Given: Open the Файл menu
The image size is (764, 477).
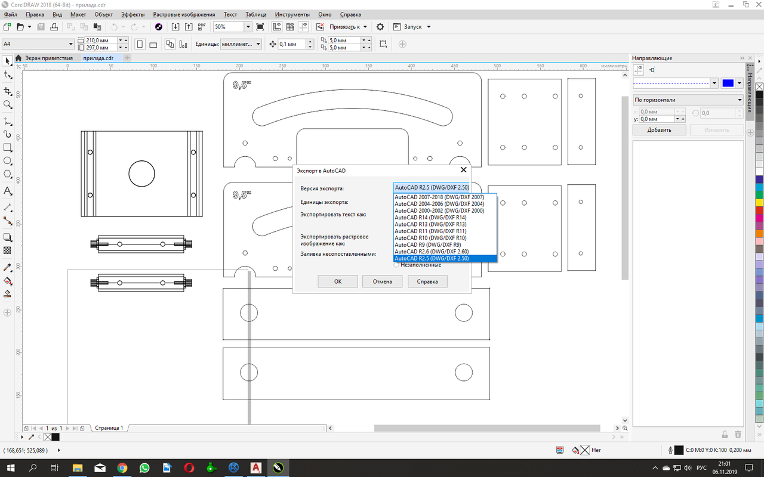Looking at the screenshot, I should click(10, 14).
